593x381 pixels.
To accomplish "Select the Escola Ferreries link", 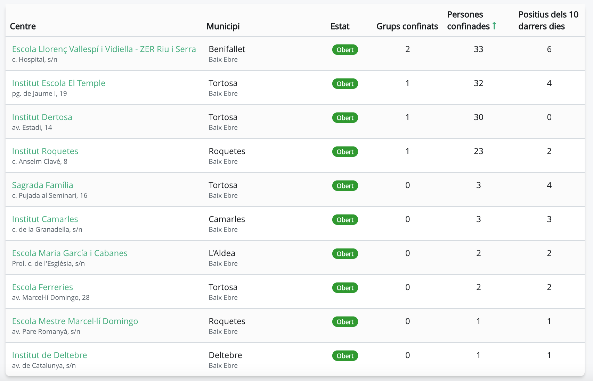I will (x=42, y=287).
